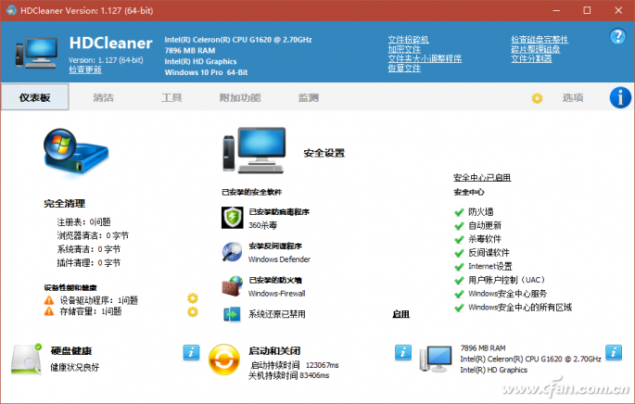Open the 文件分割器 link
Viewport: 635px width, 404px height.
(531, 58)
